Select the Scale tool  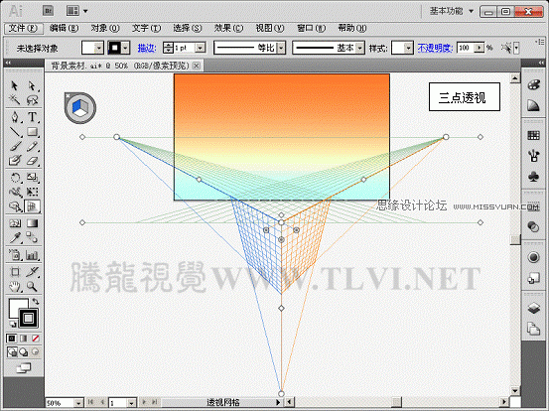tap(32, 178)
